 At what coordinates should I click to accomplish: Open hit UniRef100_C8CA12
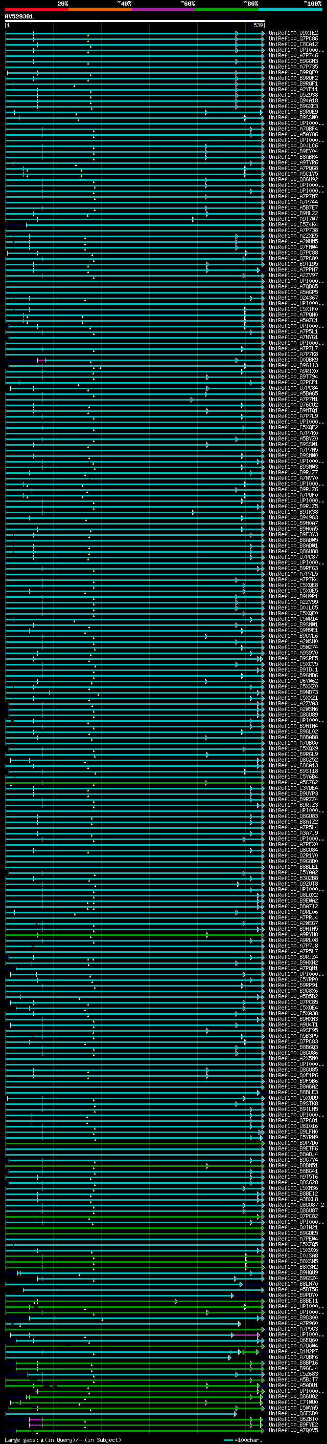pyautogui.click(x=293, y=44)
